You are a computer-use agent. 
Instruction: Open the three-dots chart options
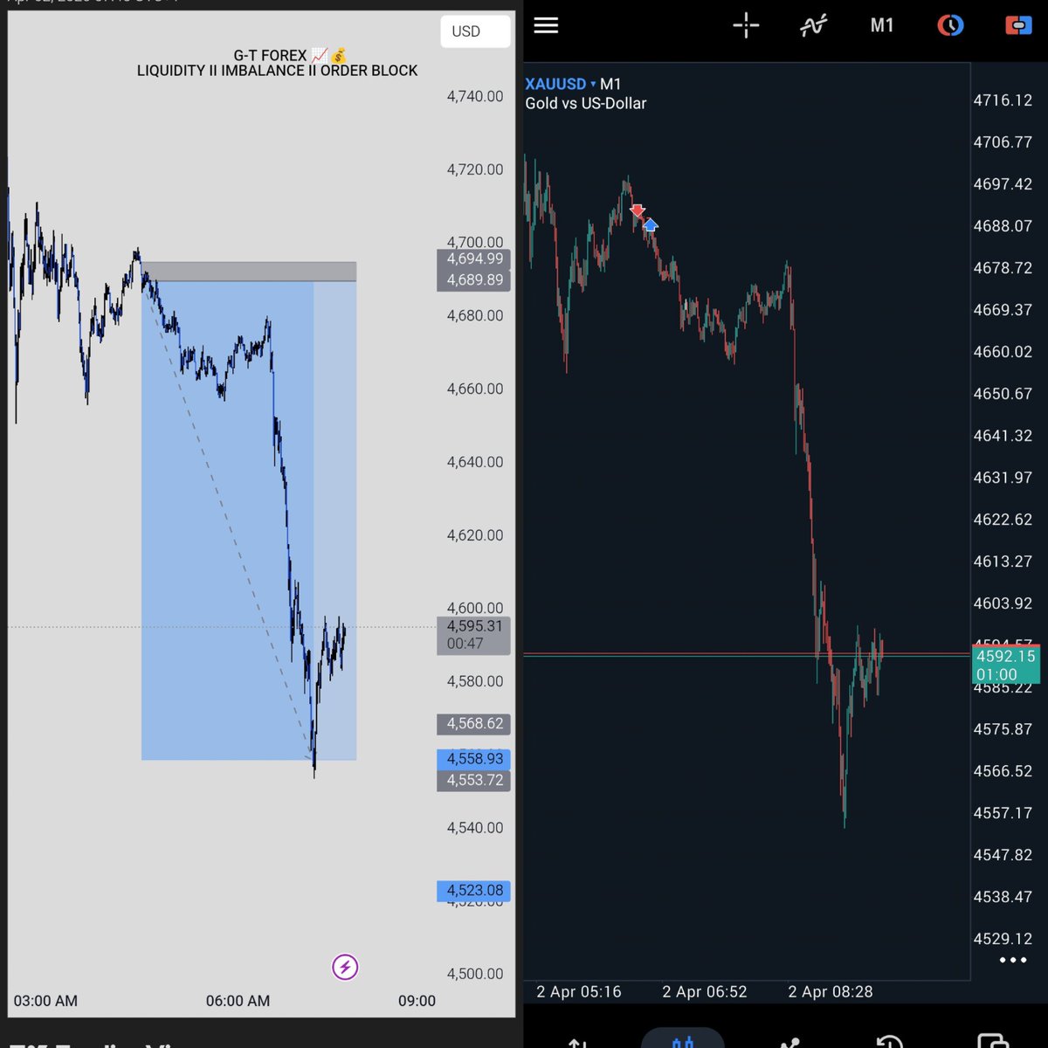pyautogui.click(x=1013, y=960)
